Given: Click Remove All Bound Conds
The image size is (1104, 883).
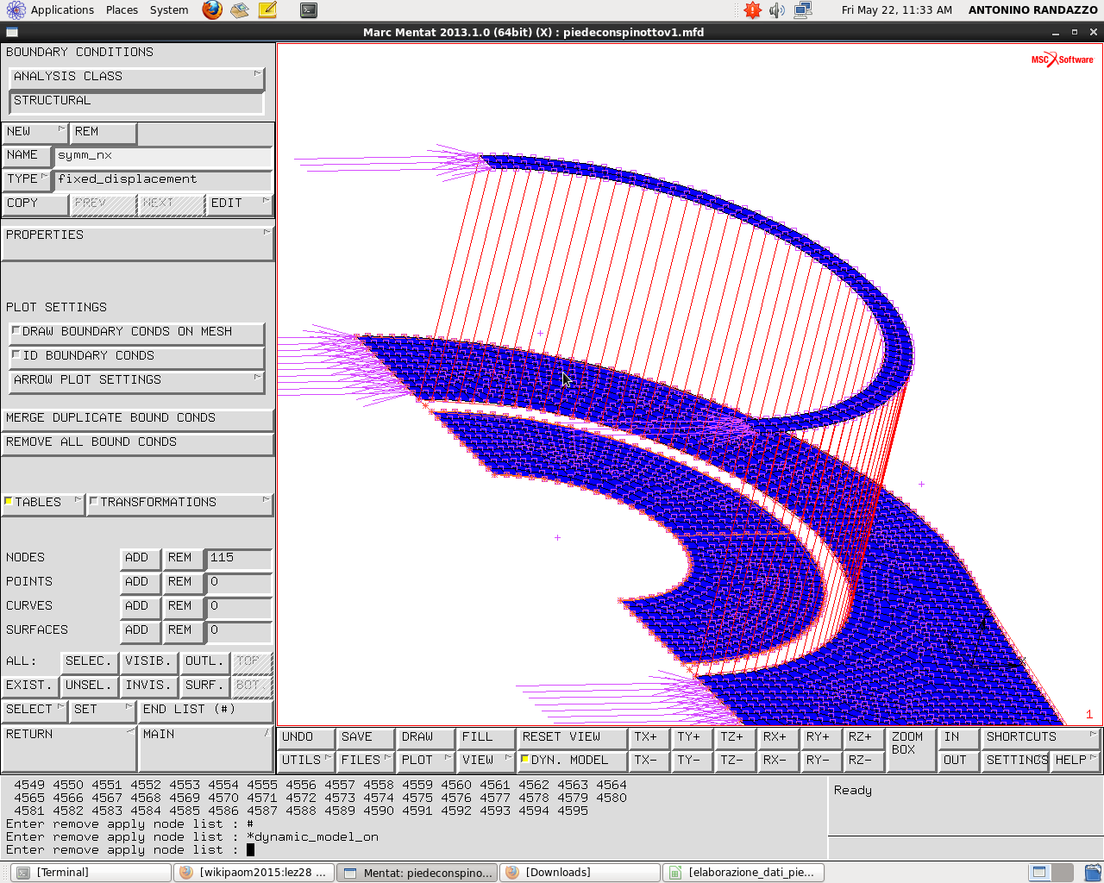Looking at the screenshot, I should click(x=138, y=442).
